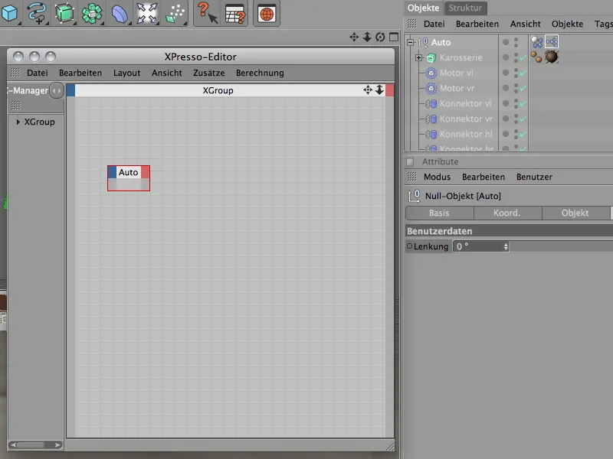The width and height of the screenshot is (613, 459).
Task: Toggle enable checkmark of Konnektor hl
Action: pyautogui.click(x=523, y=134)
